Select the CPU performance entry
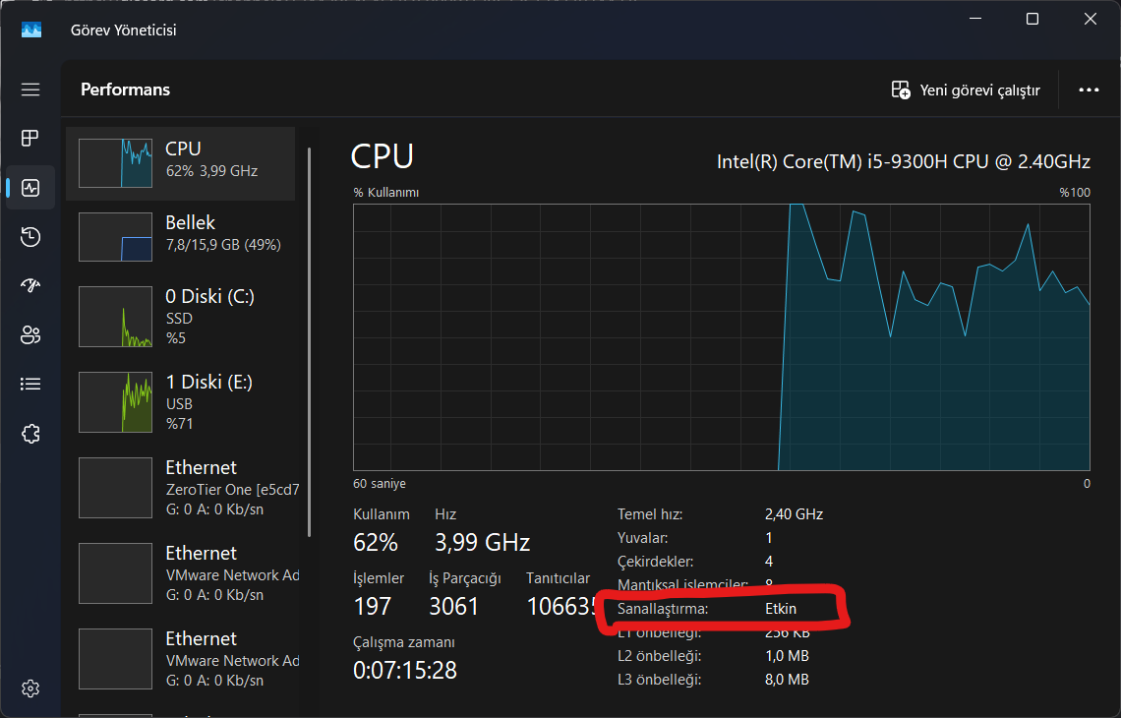The width and height of the screenshot is (1121, 718). [180, 163]
